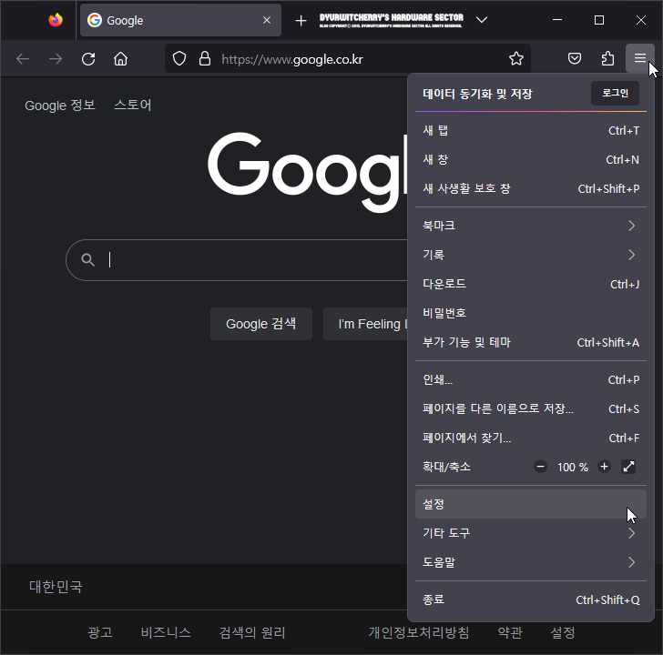Choose 페이지에서 찾기 menu item
Image resolution: width=663 pixels, height=655 pixels.
point(531,438)
